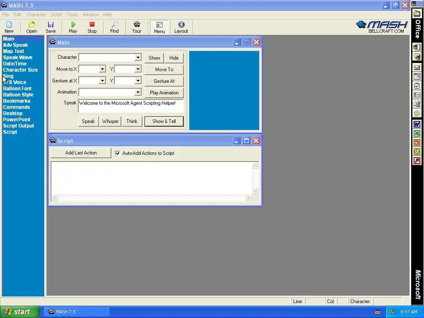Open the Help menu
The image size is (424, 318).
pyautogui.click(x=107, y=14)
